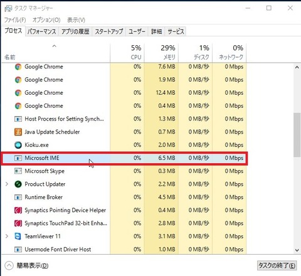Click Synaptics Pointing Device Helper icon

pos(18,210)
